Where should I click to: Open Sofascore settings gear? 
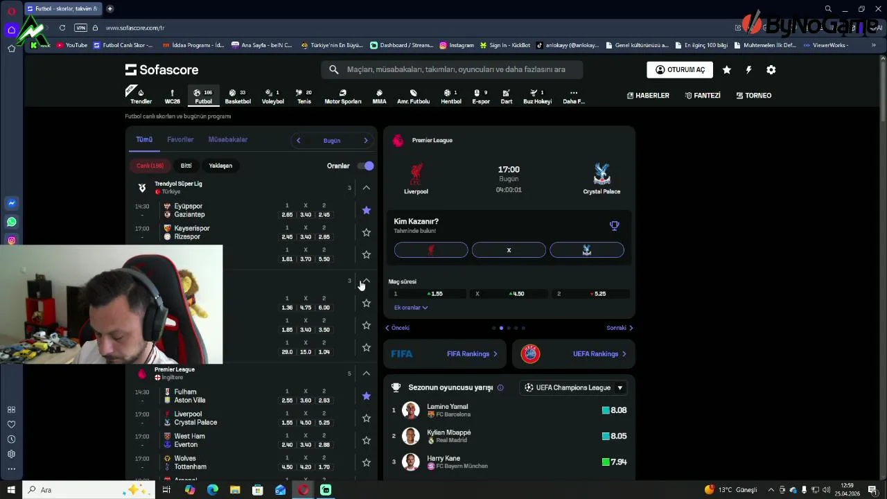click(771, 70)
